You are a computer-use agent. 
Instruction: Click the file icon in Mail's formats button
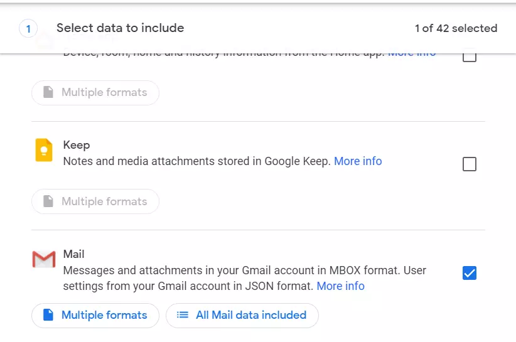tap(48, 315)
